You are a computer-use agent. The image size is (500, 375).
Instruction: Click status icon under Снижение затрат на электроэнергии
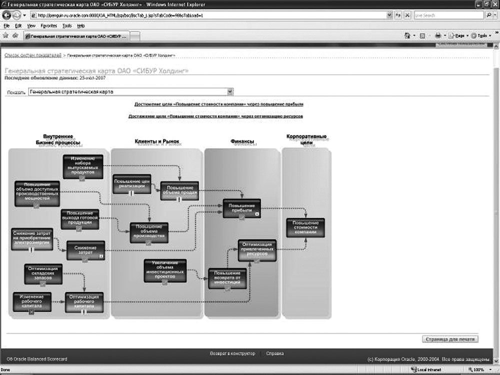click(31, 250)
